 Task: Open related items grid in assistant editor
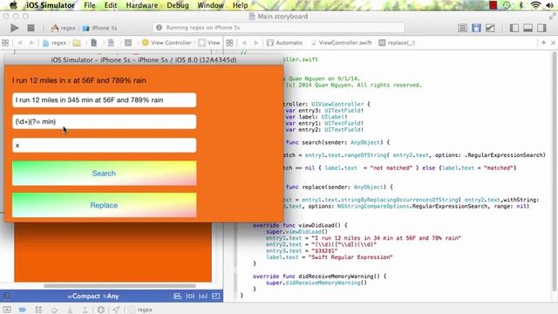229,43
